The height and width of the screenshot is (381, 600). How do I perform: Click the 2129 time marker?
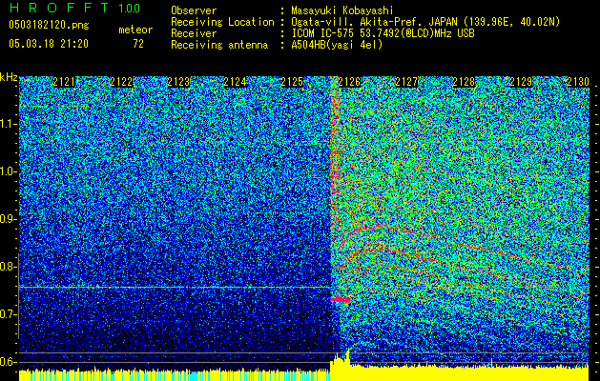tap(521, 82)
